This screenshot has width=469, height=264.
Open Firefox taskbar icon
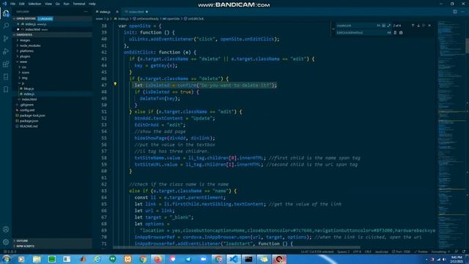158,259
